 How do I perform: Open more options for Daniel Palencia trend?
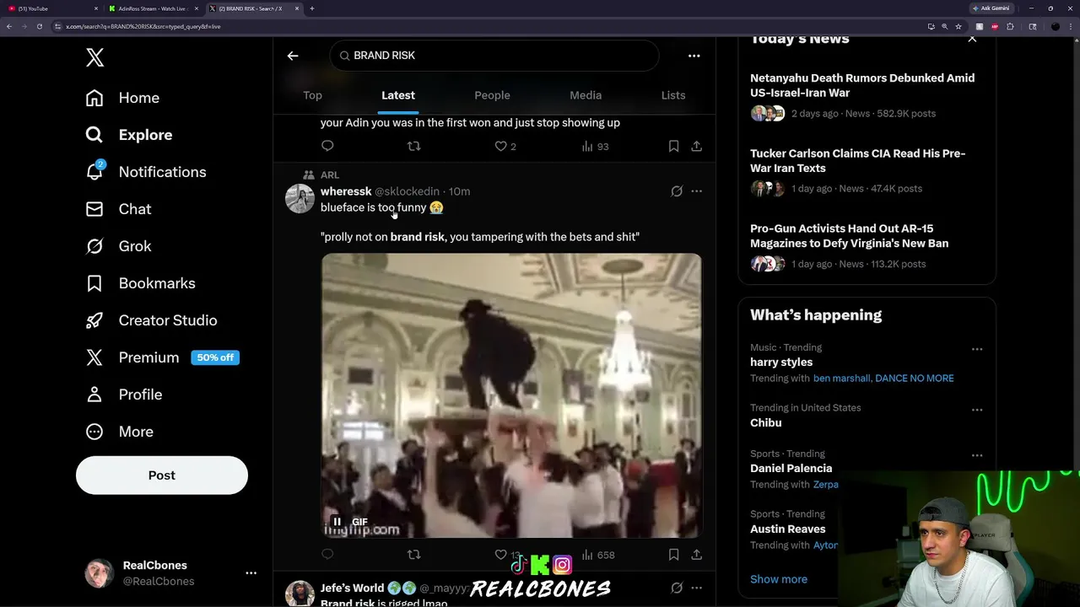point(977,455)
